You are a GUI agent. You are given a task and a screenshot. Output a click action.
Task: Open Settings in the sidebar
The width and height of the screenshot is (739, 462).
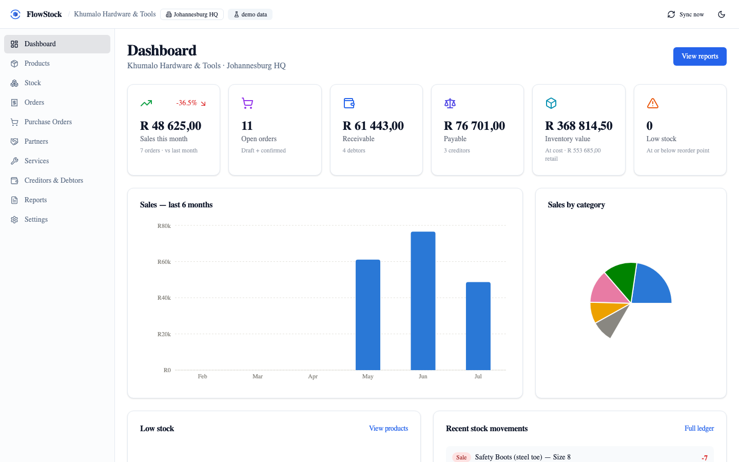tap(57, 220)
